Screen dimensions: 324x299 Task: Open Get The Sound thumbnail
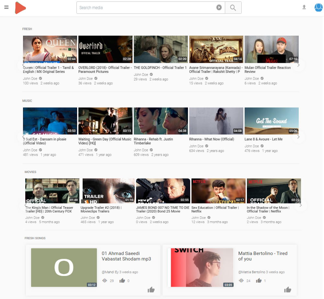tap(272, 121)
